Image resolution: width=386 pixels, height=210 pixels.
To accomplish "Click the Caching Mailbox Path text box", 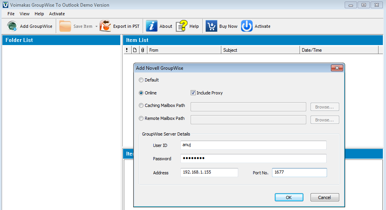I will pos(248,107).
